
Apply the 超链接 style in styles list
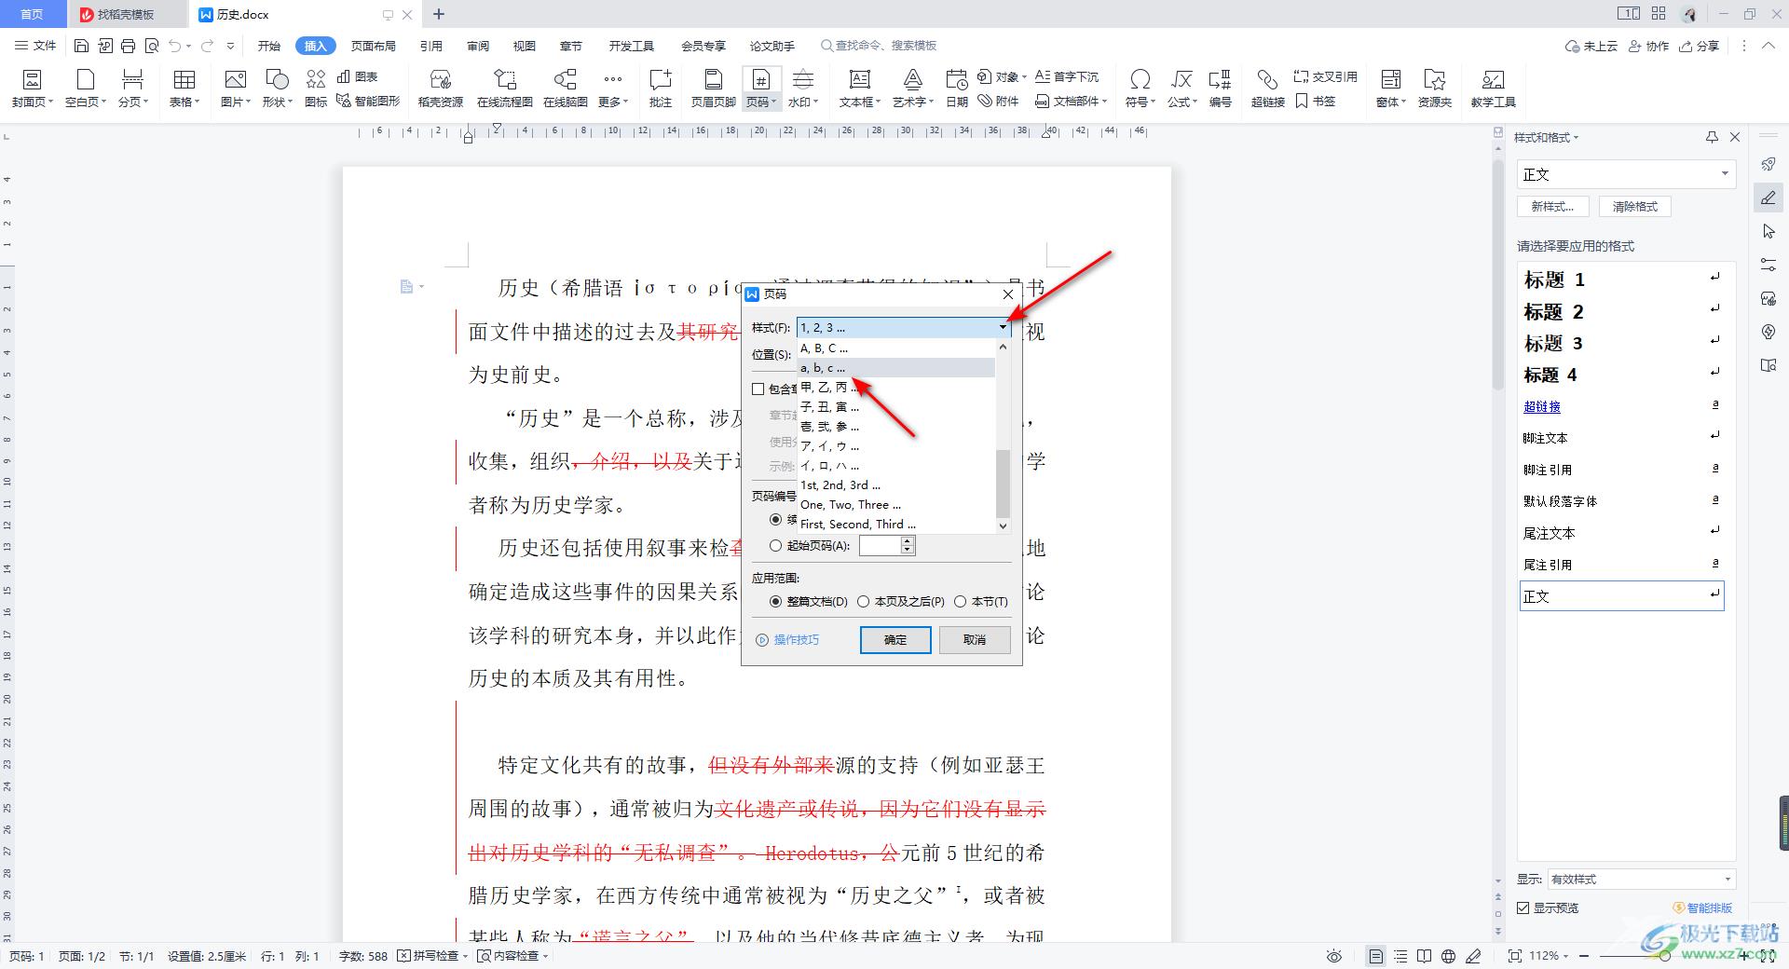click(x=1542, y=406)
